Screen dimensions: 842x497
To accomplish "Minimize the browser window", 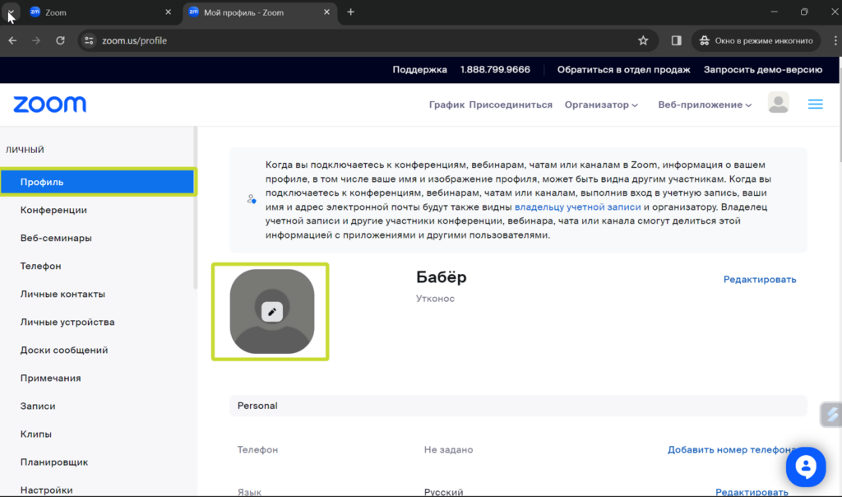I will (774, 12).
